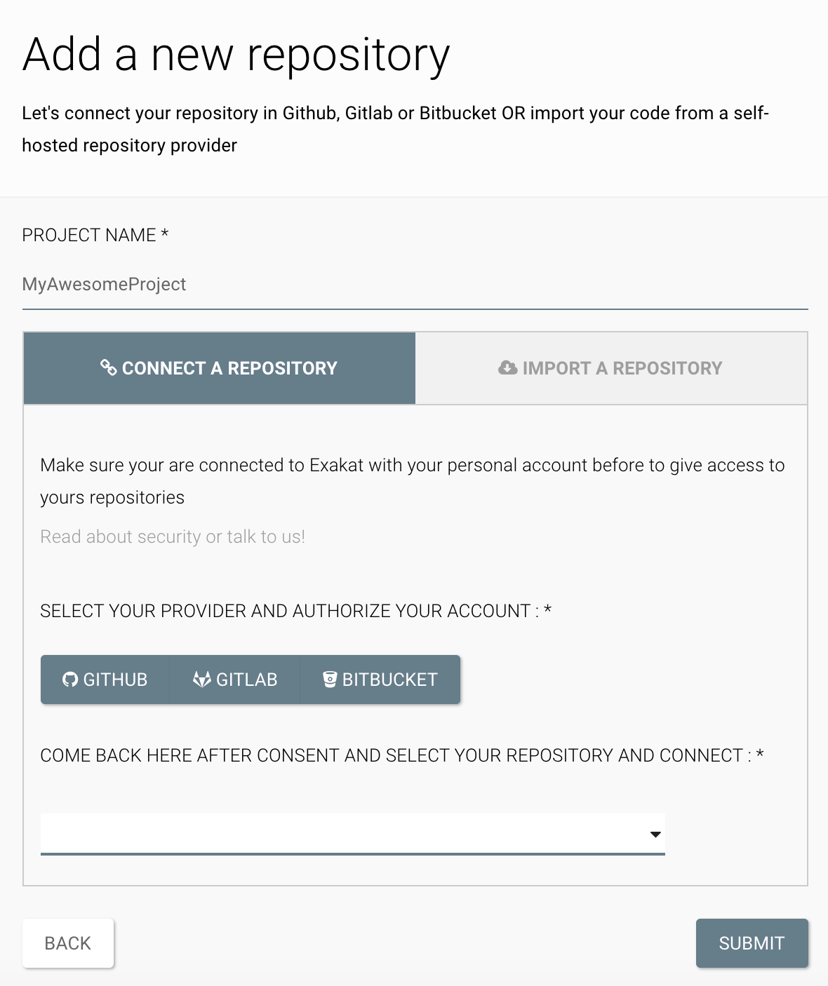Viewport: 828px width, 986px height.
Task: Submit the new repository form
Action: 752,943
